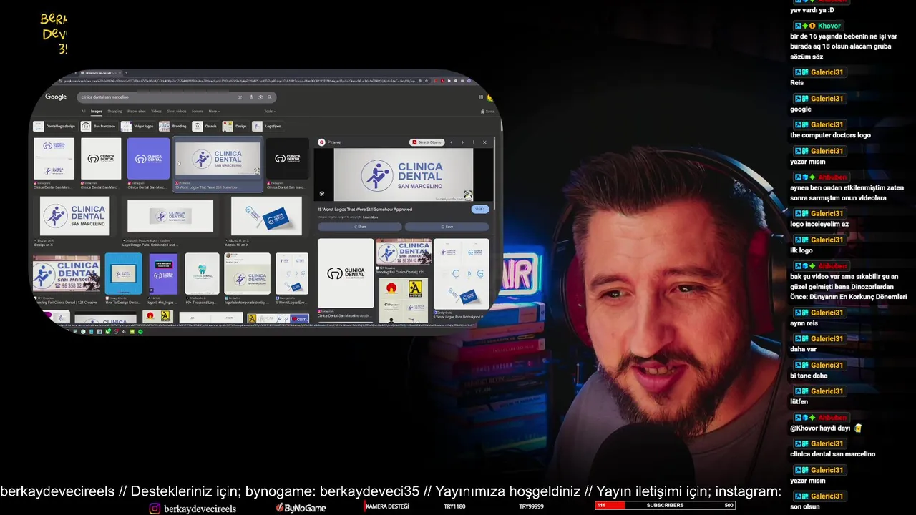Select the Vulgar logos chip
The height and width of the screenshot is (515, 916).
[137, 127]
